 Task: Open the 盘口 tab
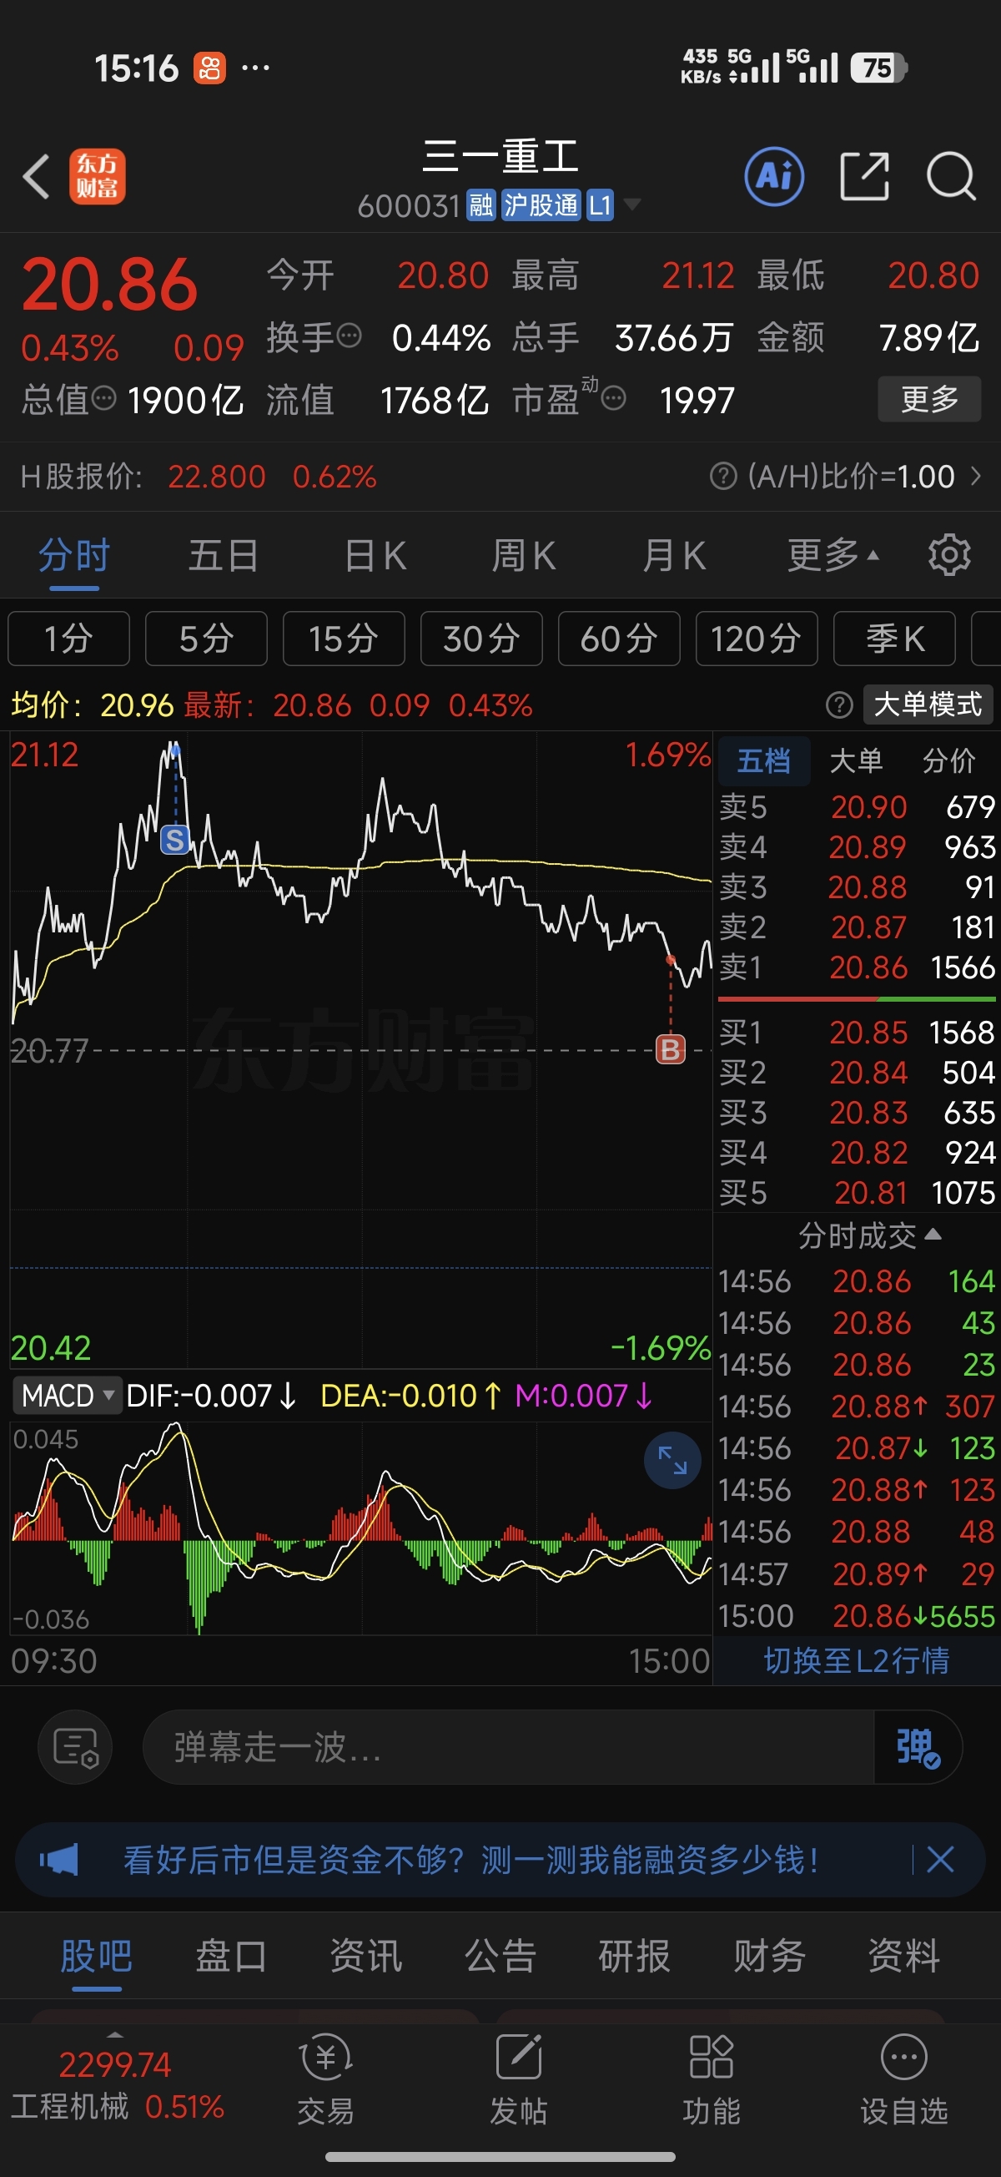pos(230,1957)
